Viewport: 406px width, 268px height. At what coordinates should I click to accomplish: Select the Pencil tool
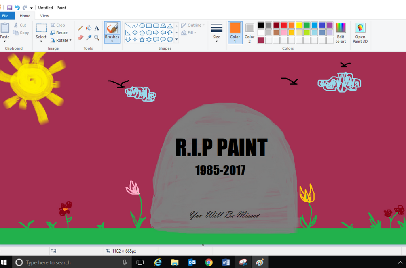pyautogui.click(x=80, y=28)
